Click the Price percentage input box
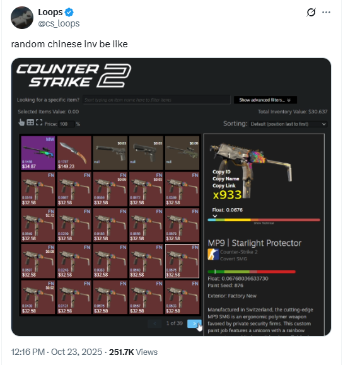Viewport: 343px width, 365px height. click(x=66, y=124)
